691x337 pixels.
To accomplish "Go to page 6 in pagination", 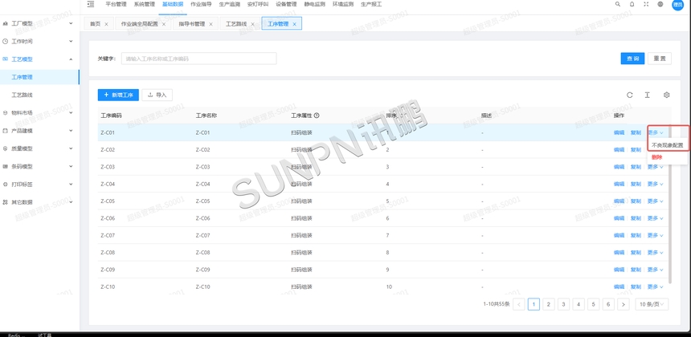I will [x=608, y=304].
